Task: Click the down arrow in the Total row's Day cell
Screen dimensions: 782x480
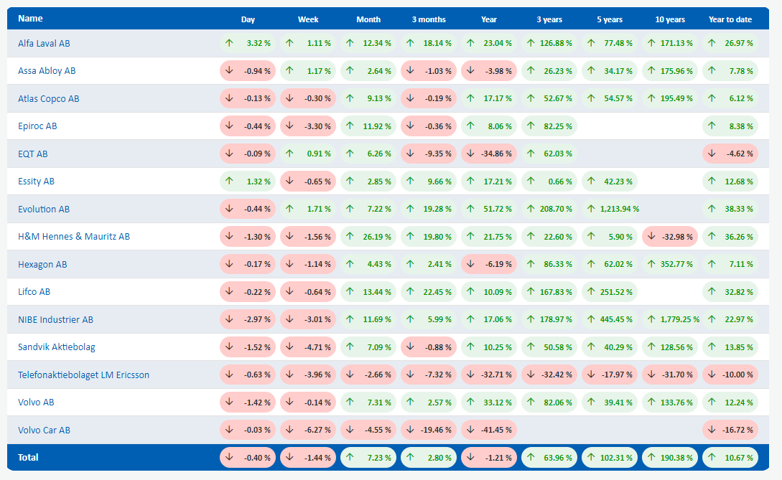Action: [x=229, y=458]
